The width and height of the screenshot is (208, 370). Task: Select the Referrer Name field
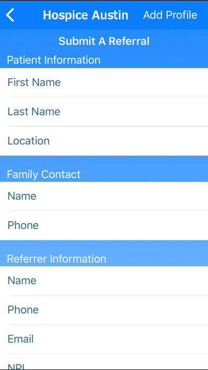pyautogui.click(x=104, y=281)
